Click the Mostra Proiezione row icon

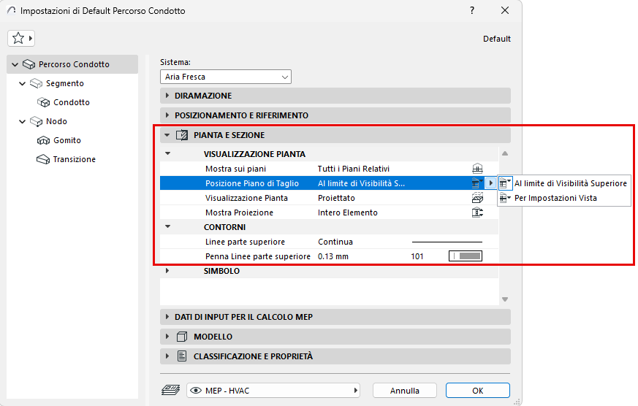tap(477, 212)
